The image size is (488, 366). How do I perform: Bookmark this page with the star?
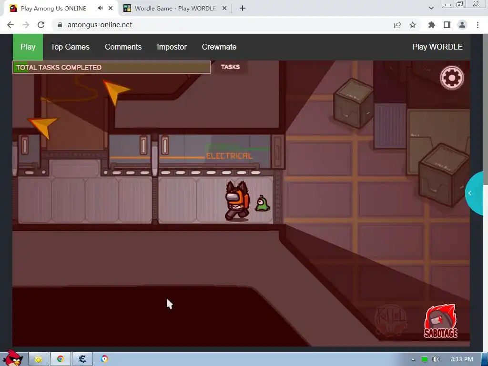[x=413, y=25]
